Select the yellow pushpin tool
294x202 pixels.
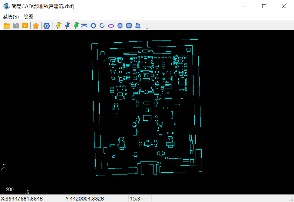click(58, 26)
